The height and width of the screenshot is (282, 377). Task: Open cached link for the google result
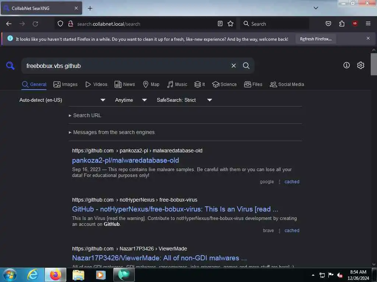pyautogui.click(x=292, y=182)
